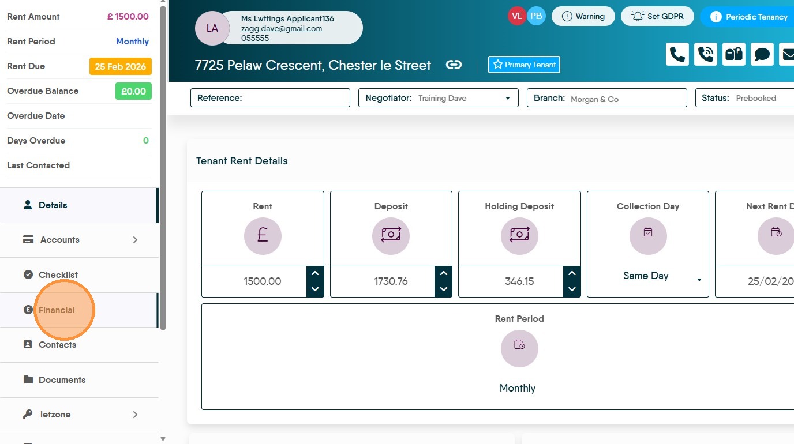Click the link chain icon beside address
The width and height of the screenshot is (794, 444).
pos(454,65)
